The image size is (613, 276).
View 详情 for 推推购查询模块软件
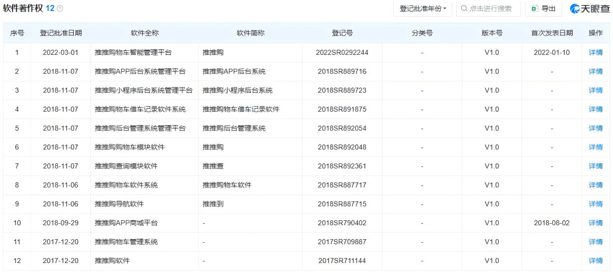pyautogui.click(x=595, y=166)
